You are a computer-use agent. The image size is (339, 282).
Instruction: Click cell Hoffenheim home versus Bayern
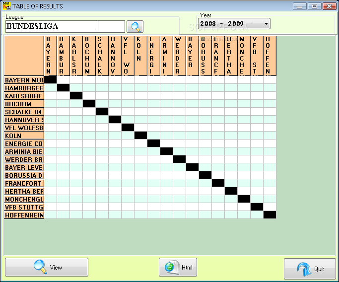pyautogui.click(x=50, y=215)
